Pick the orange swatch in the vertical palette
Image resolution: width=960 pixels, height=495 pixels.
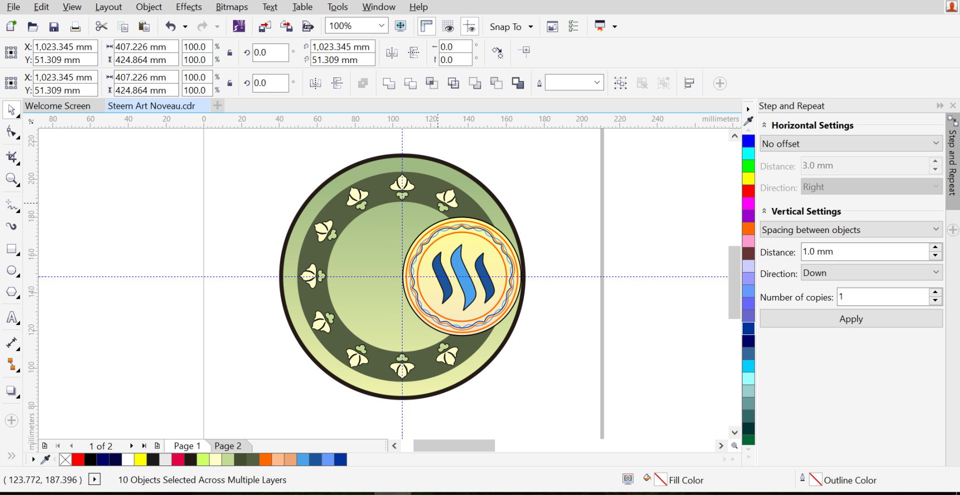tap(748, 229)
